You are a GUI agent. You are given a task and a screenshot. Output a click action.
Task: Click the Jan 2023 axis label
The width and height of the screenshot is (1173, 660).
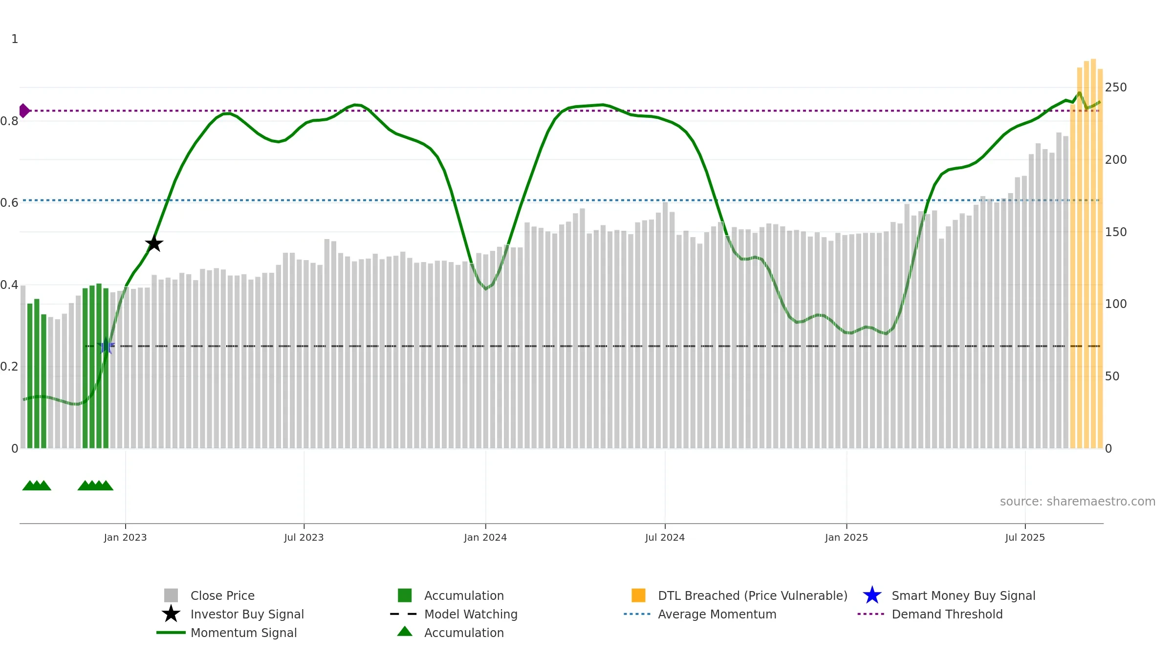(125, 537)
